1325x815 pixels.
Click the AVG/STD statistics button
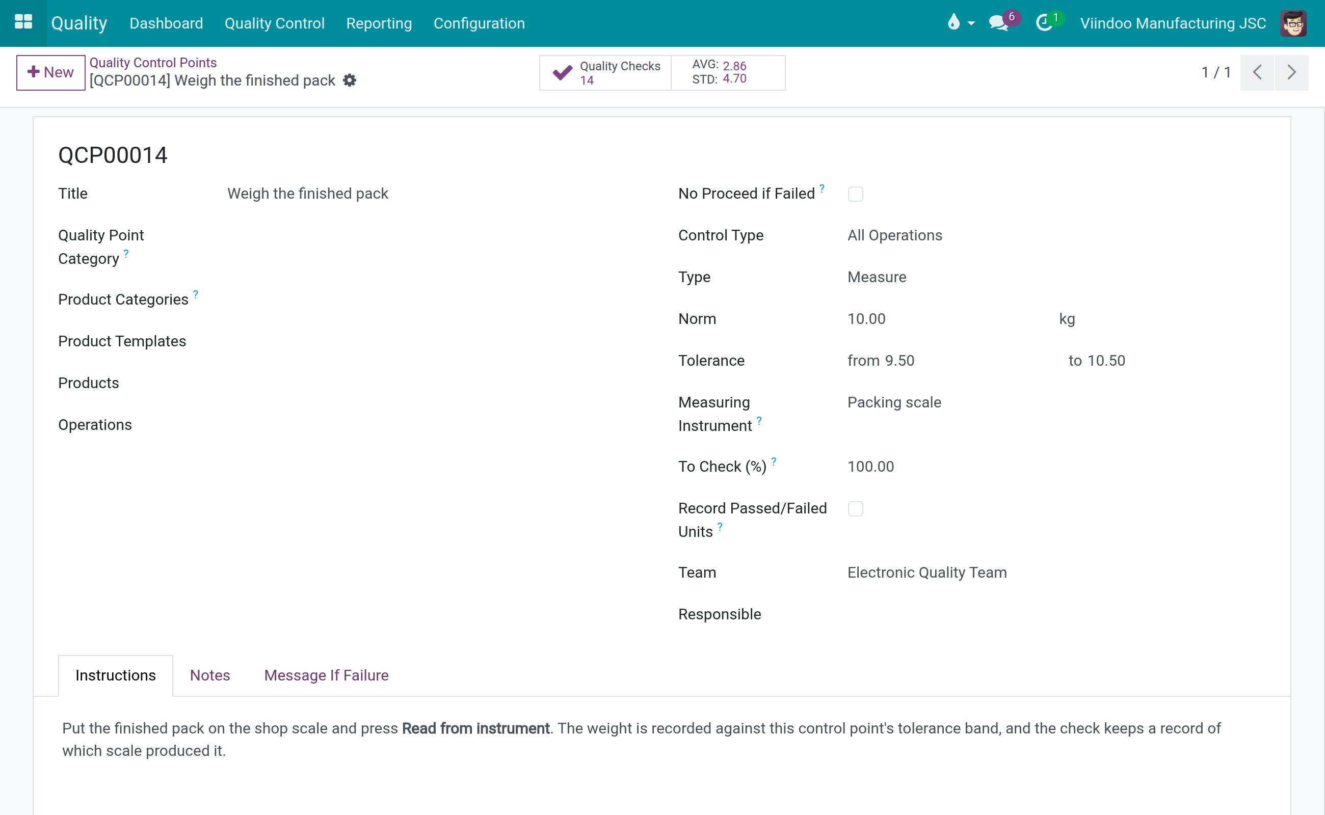[x=728, y=73]
